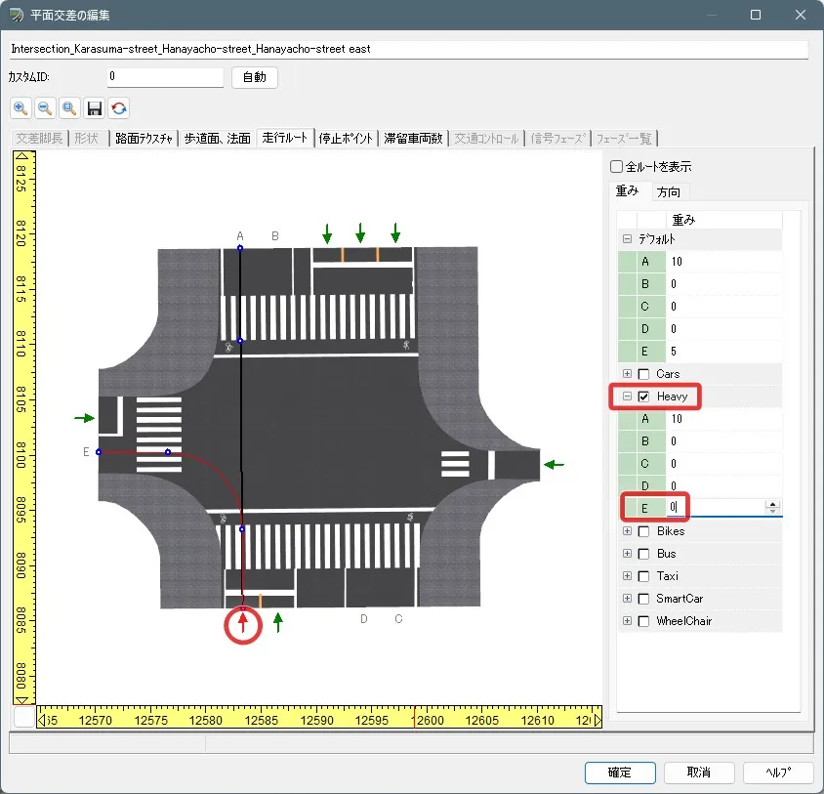Viewport: 824px width, 794px height.
Task: Check the Cars vehicle checkbox
Action: (643, 374)
